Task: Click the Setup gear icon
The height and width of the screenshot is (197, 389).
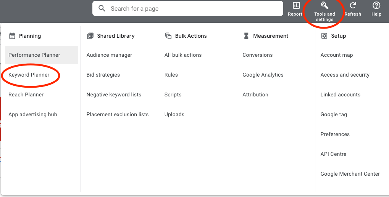Action: [324, 36]
